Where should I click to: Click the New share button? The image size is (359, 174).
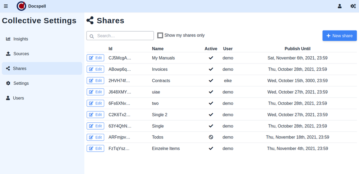(x=339, y=36)
